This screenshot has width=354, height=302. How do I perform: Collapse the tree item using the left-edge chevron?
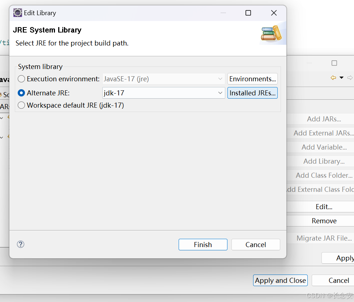2,118
